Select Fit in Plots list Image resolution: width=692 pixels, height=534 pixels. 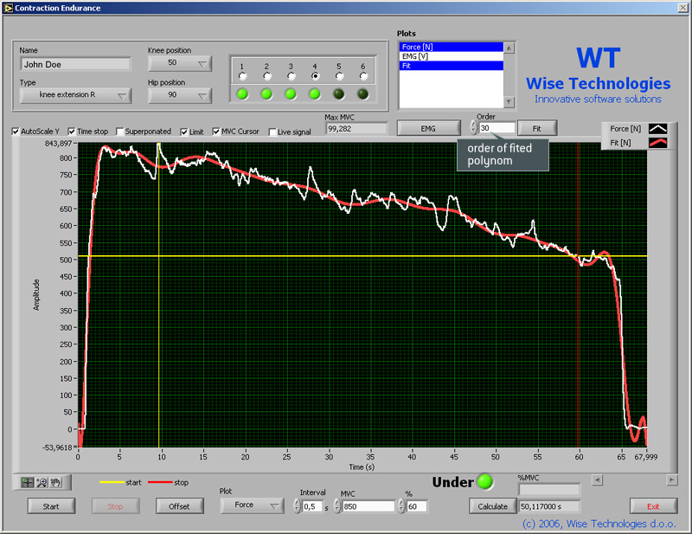coord(451,66)
